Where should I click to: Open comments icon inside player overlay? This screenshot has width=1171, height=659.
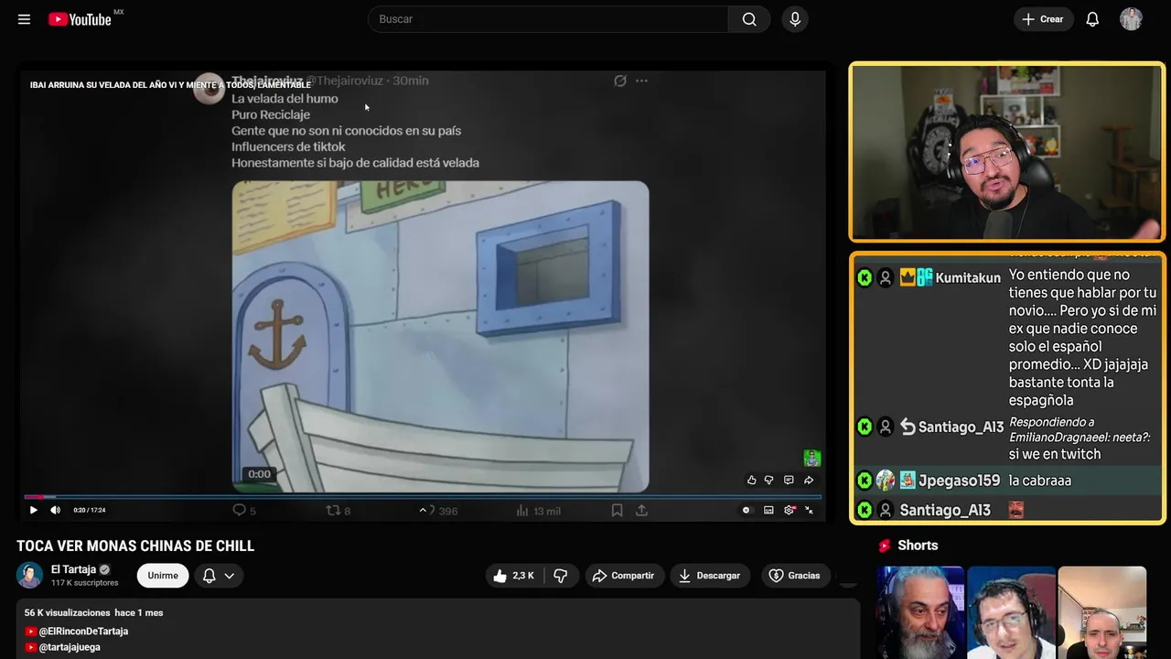[789, 480]
